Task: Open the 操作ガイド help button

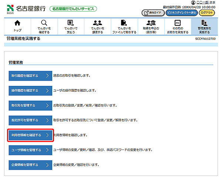Action: 152,13
